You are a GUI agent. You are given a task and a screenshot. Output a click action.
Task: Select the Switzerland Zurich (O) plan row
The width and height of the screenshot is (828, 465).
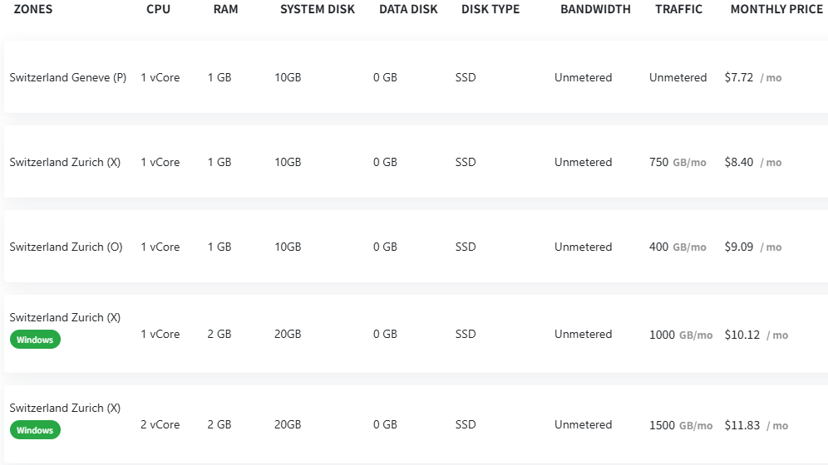pyautogui.click(x=416, y=247)
